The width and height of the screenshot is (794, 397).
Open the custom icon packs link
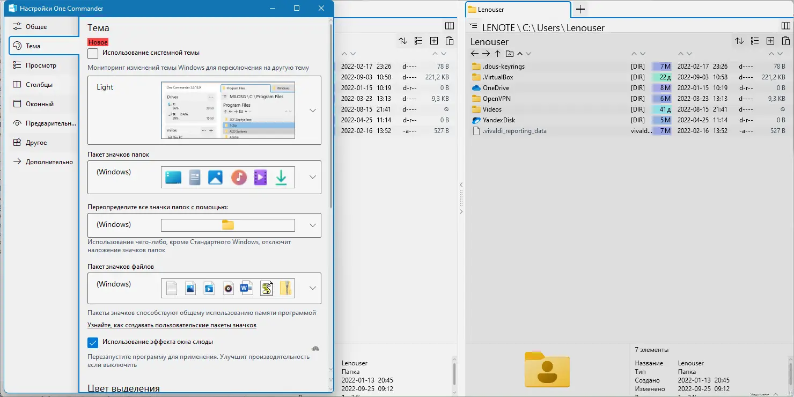[x=172, y=325]
